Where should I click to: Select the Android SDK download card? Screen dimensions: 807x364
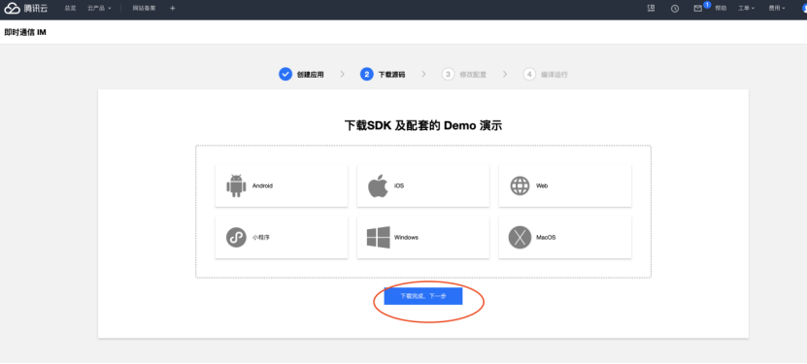click(282, 185)
